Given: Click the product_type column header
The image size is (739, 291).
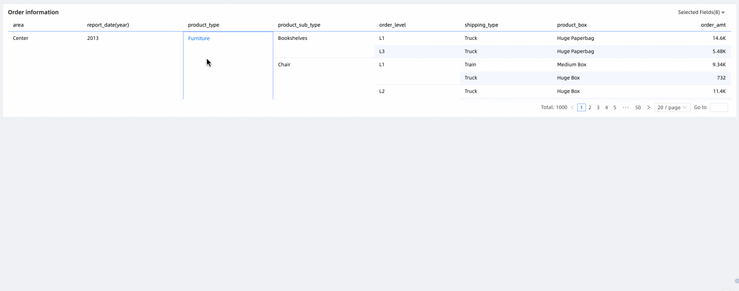Looking at the screenshot, I should (x=203, y=25).
